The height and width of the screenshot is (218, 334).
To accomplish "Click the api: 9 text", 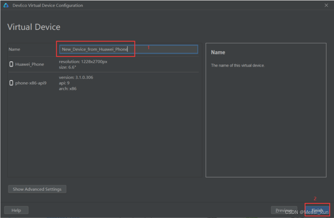I will point(64,83).
